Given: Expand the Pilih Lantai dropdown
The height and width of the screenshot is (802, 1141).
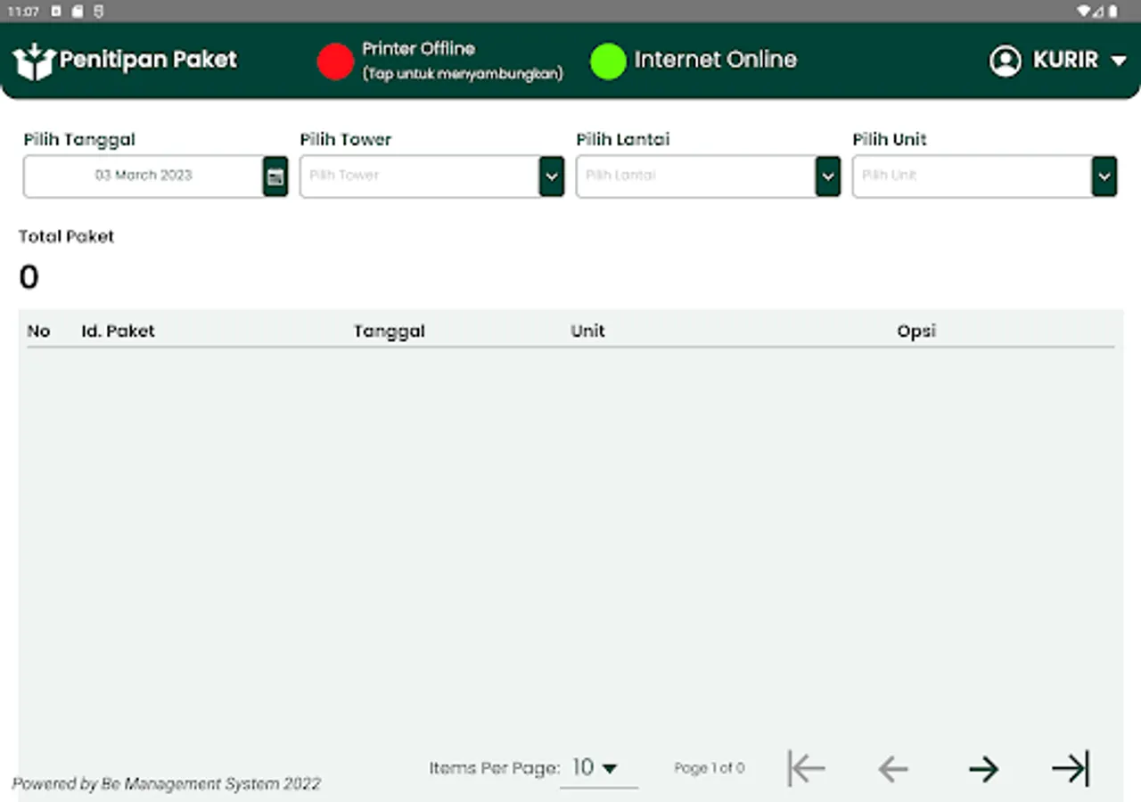Looking at the screenshot, I should 827,176.
